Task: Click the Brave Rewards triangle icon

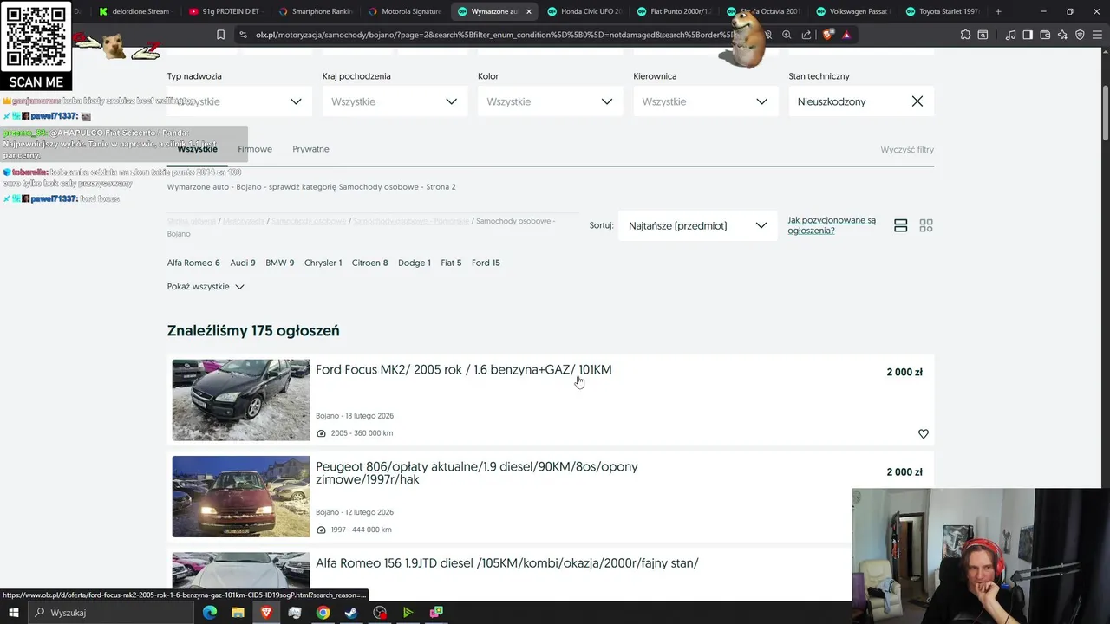Action: (x=846, y=35)
